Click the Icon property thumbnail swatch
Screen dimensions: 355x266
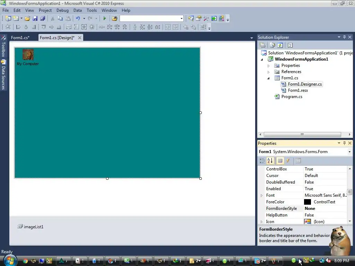click(308, 221)
